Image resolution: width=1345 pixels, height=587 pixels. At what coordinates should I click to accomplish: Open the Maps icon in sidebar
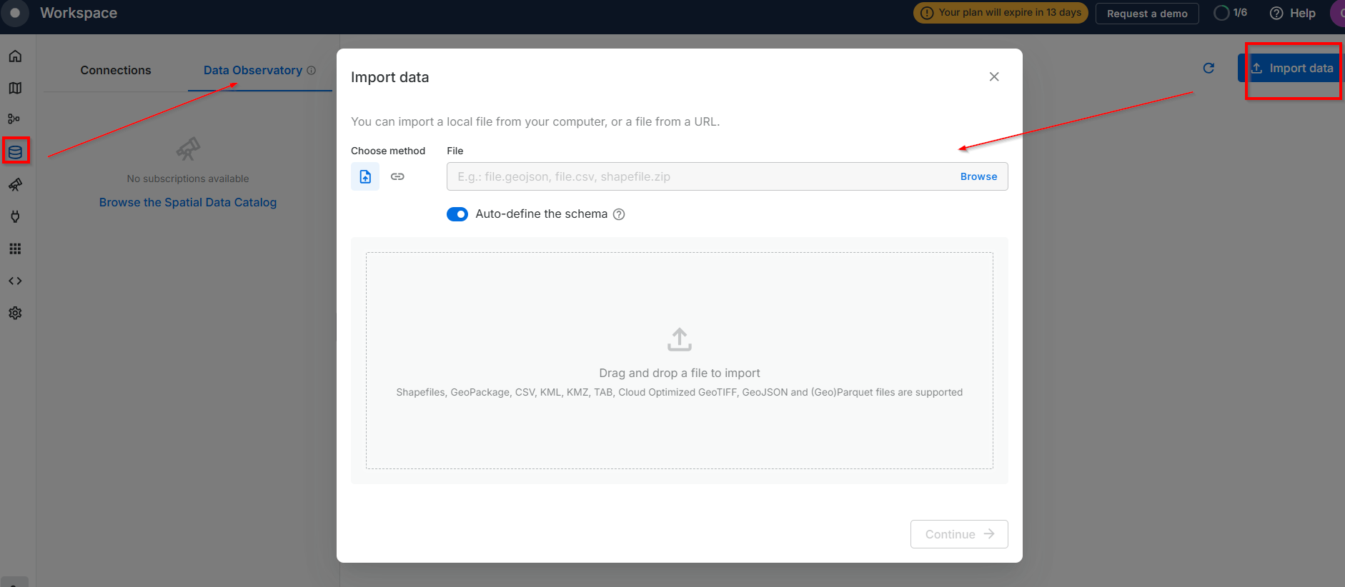(15, 88)
